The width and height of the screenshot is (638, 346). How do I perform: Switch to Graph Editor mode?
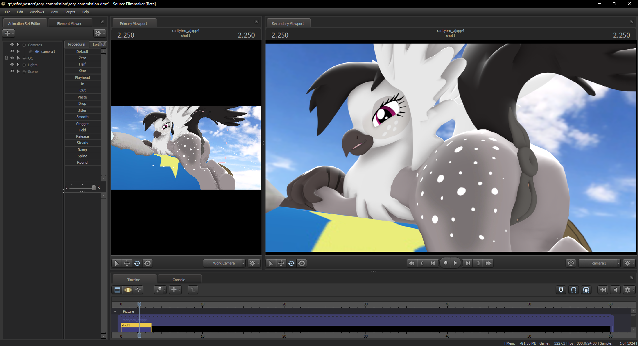coord(138,290)
